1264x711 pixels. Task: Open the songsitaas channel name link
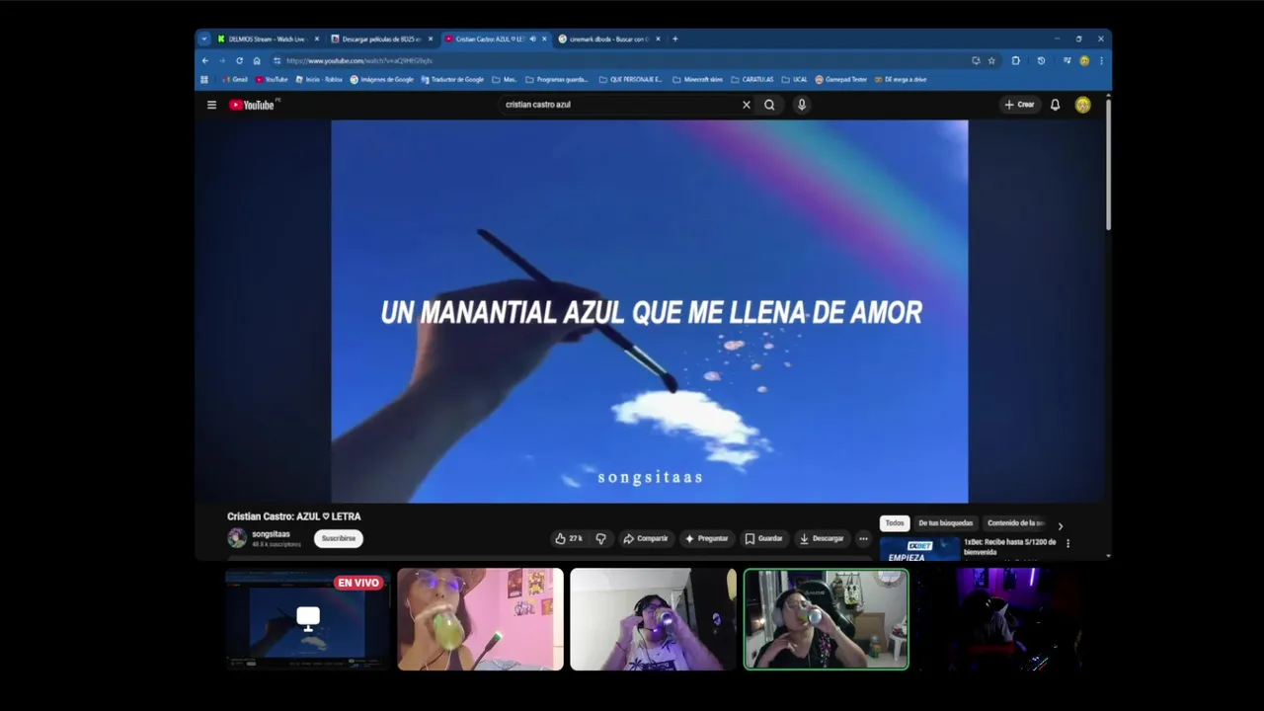click(271, 534)
